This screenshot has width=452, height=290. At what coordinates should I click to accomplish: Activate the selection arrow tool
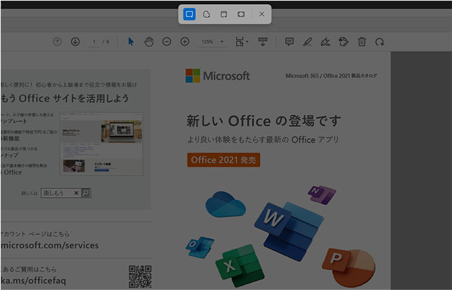click(131, 42)
